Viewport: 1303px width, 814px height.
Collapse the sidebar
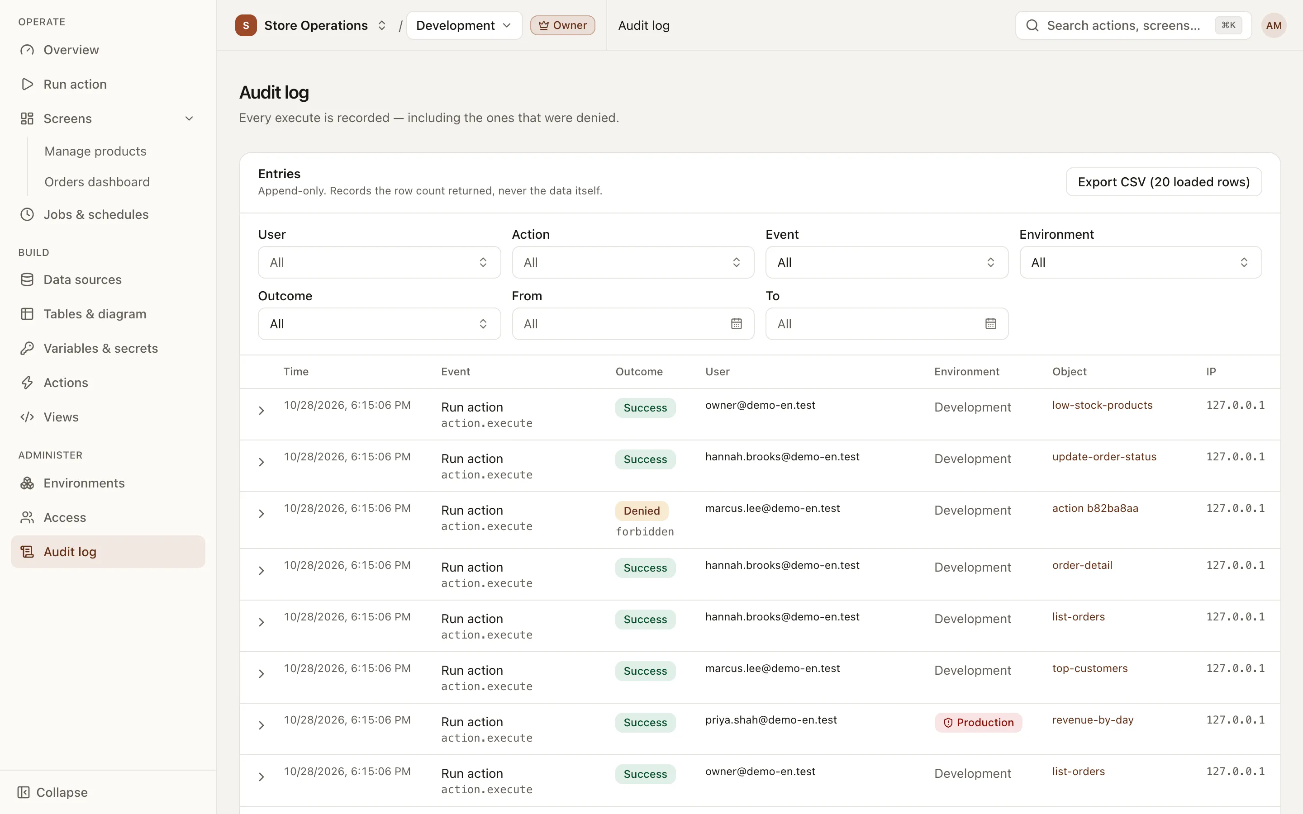53,792
